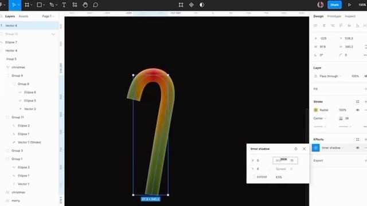Select the Pen tool
The width and height of the screenshot is (367, 206).
click(52, 5)
